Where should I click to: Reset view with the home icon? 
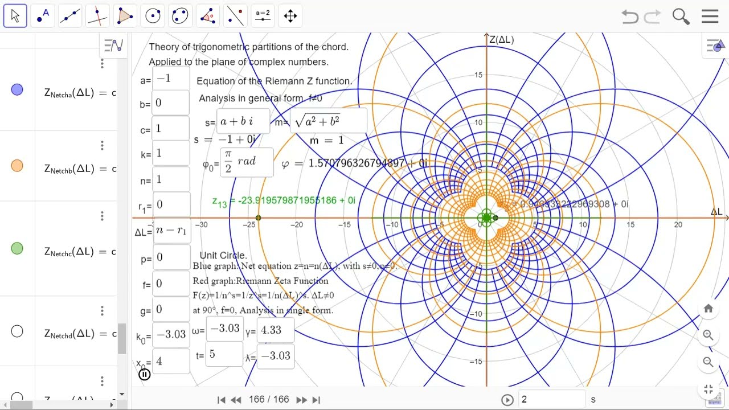coord(708,308)
